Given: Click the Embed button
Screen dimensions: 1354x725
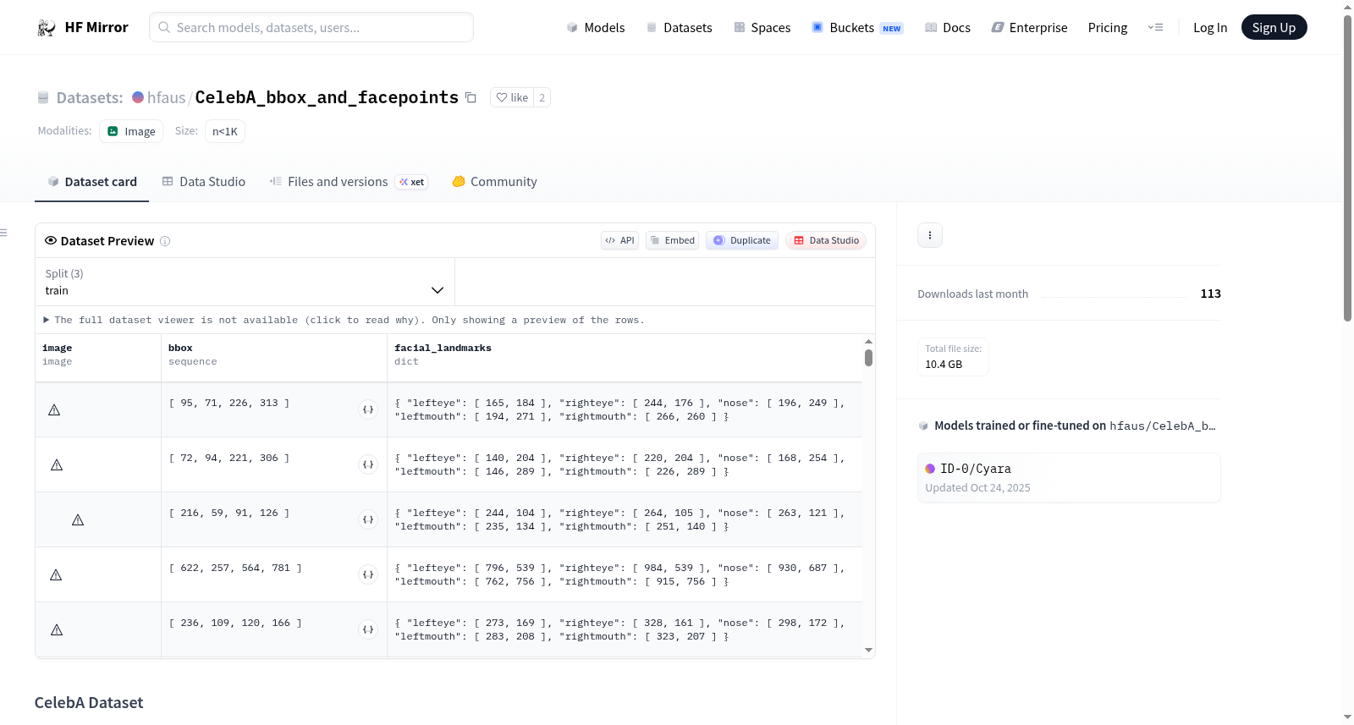Looking at the screenshot, I should point(673,240).
